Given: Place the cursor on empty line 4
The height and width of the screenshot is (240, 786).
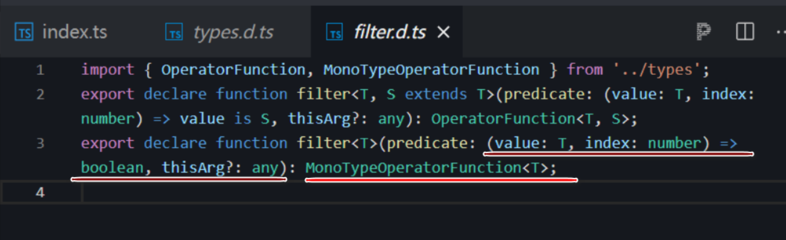Looking at the screenshot, I should click(349, 192).
